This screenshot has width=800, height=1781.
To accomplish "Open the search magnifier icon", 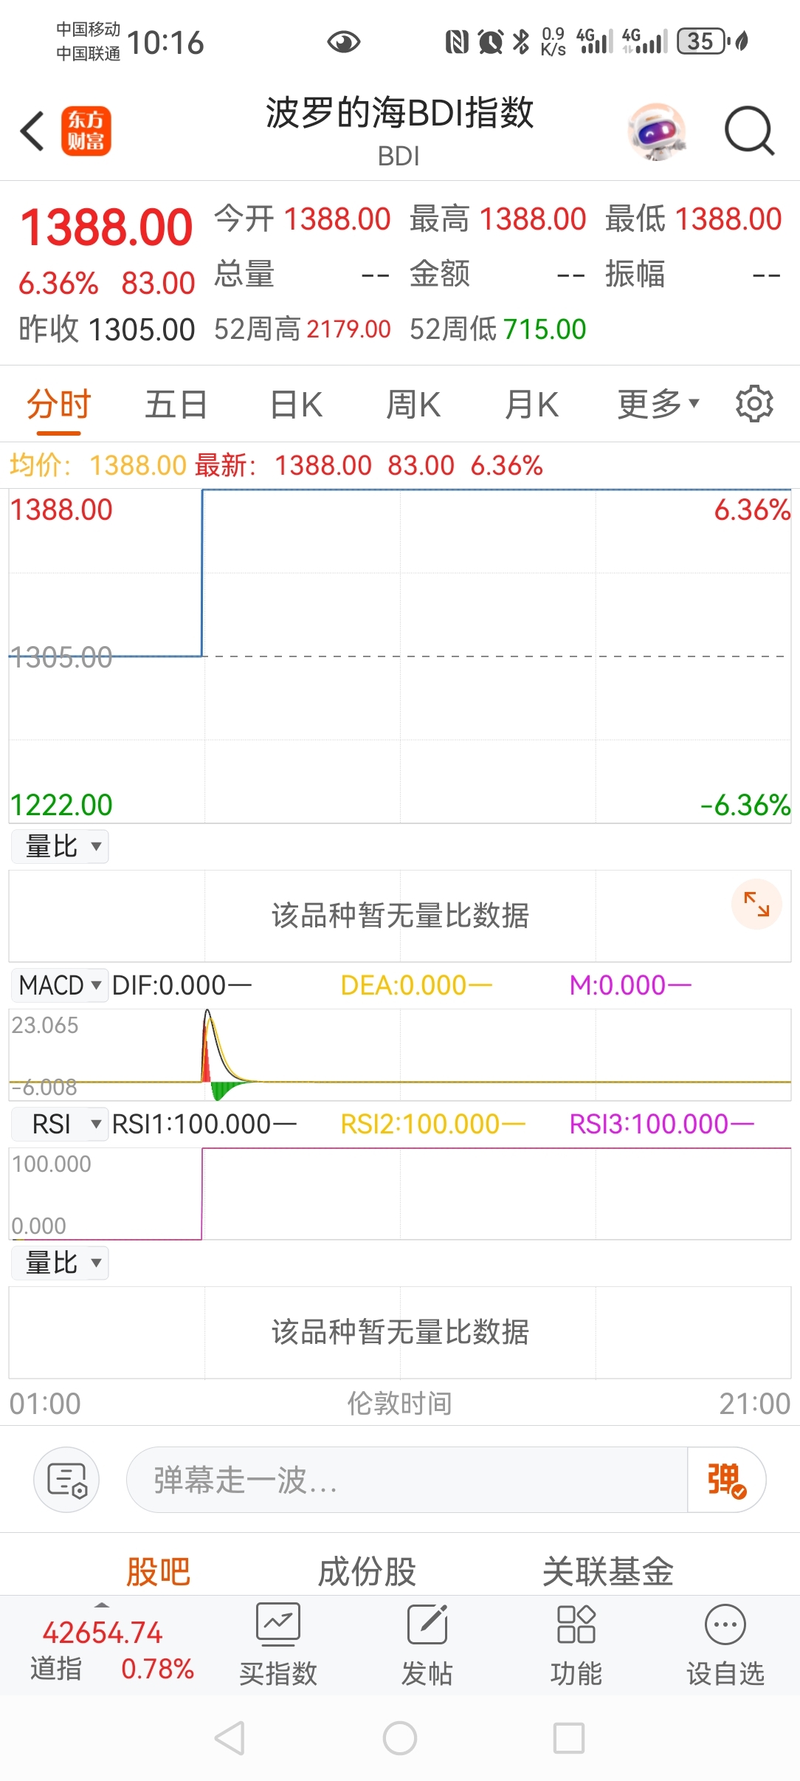I will (748, 131).
